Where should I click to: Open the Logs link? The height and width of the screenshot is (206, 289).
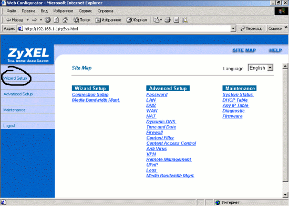tap(151, 170)
